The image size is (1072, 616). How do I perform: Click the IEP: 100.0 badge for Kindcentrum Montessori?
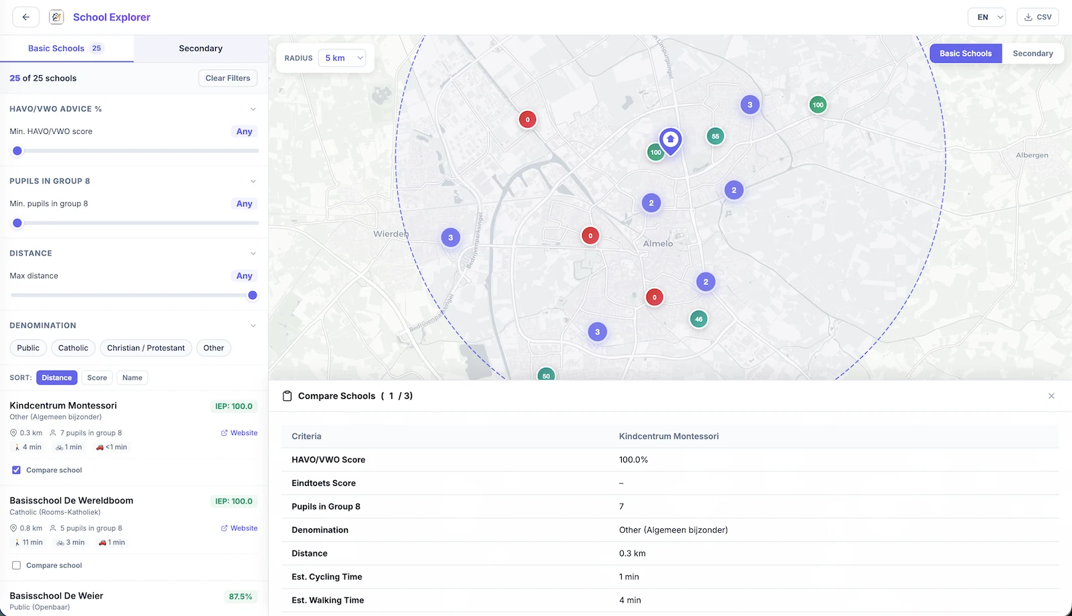point(234,406)
